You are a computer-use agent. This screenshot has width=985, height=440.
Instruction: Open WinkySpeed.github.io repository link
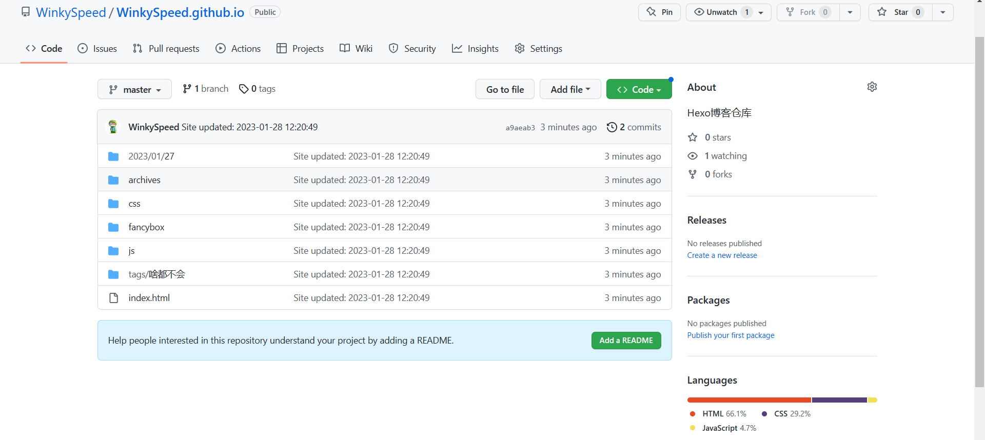pyautogui.click(x=180, y=12)
